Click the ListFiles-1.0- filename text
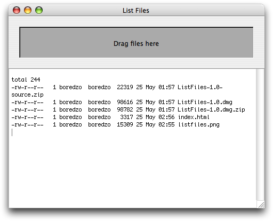Viewport: 273px width, 221px height. coord(200,87)
